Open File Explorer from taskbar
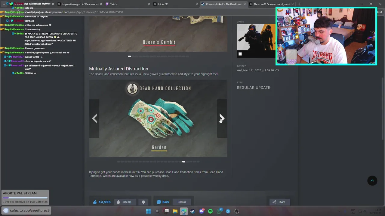The height and width of the screenshot is (216, 385). coord(175,211)
